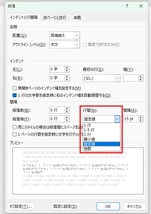
Task: Switch to 改ページと改行 tab
Action: [55, 17]
